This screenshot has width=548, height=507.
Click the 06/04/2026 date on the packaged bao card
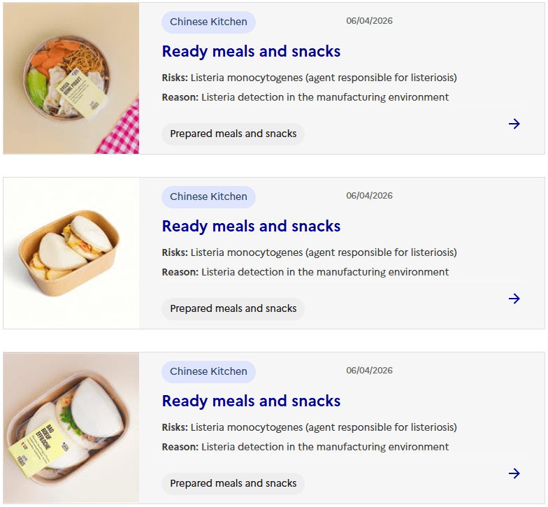click(x=369, y=371)
